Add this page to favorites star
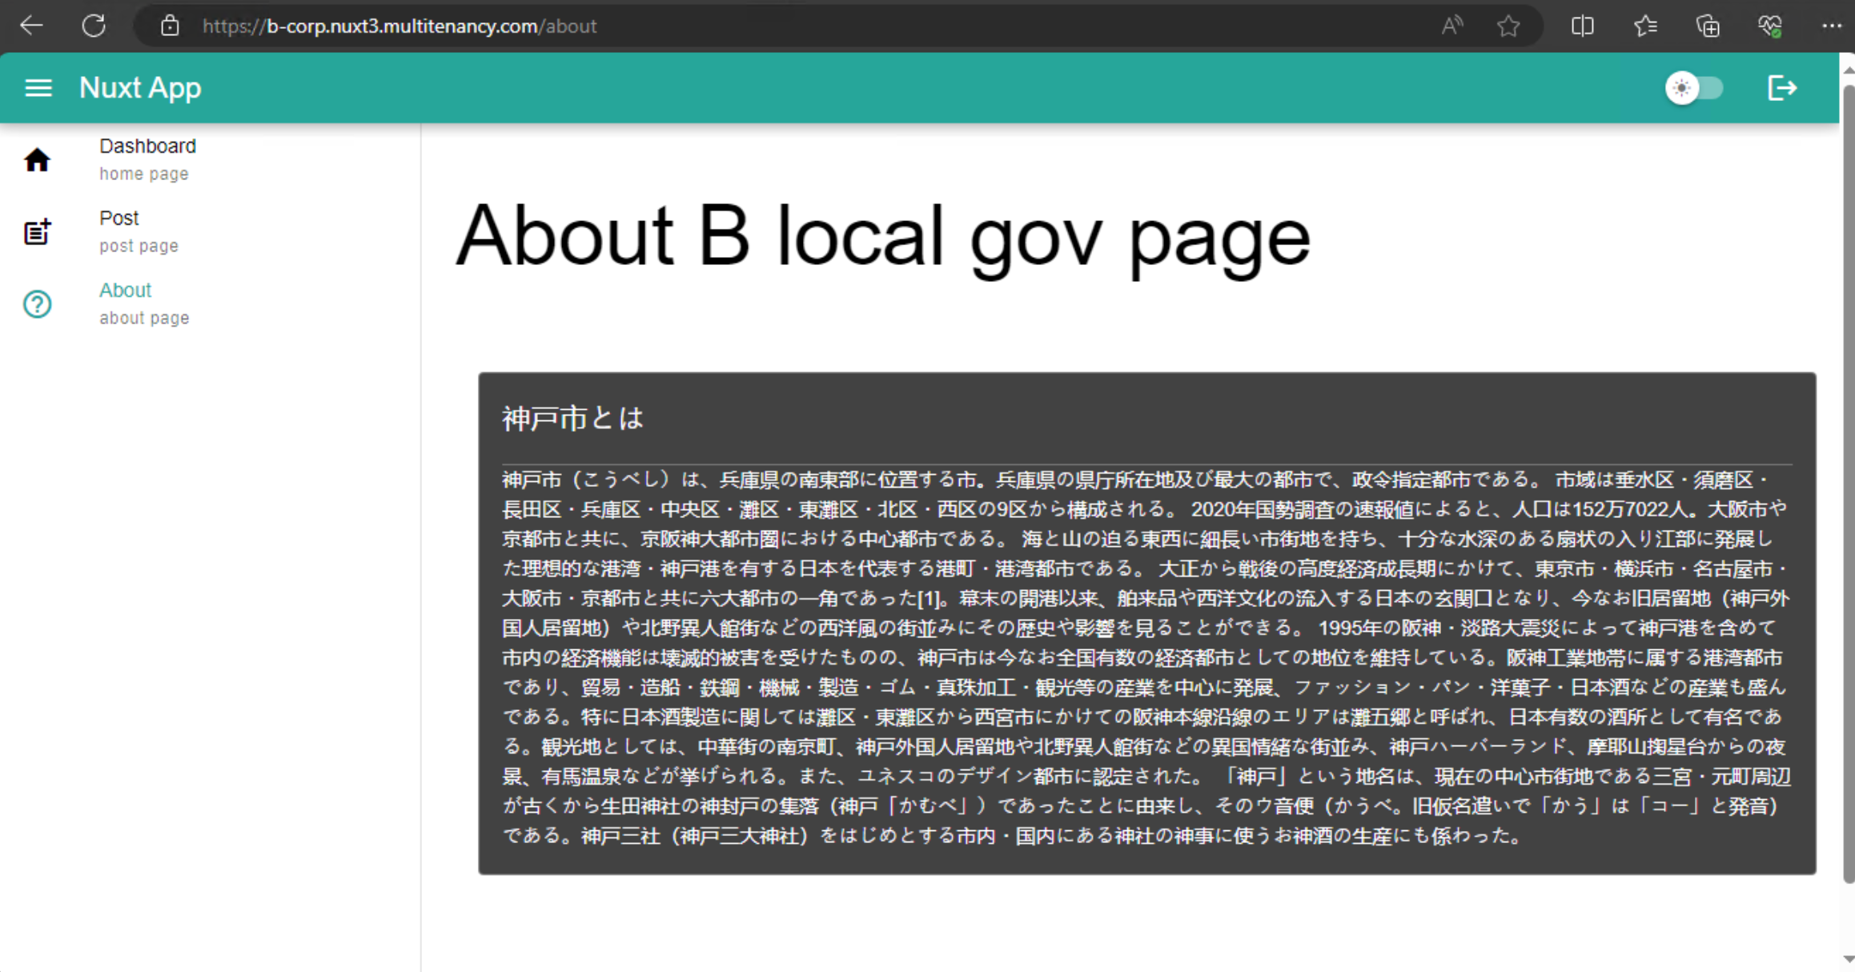The width and height of the screenshot is (1855, 972). click(x=1508, y=26)
